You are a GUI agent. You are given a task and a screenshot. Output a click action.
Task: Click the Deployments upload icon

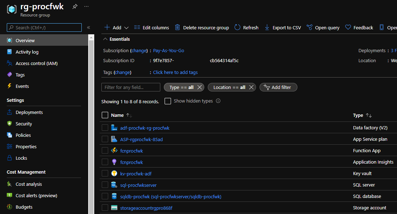[9, 112]
